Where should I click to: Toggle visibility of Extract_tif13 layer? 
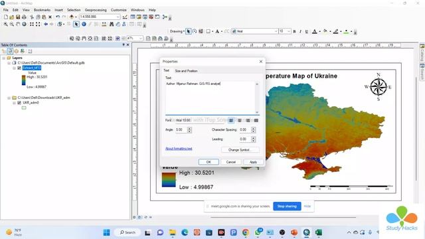19,68
